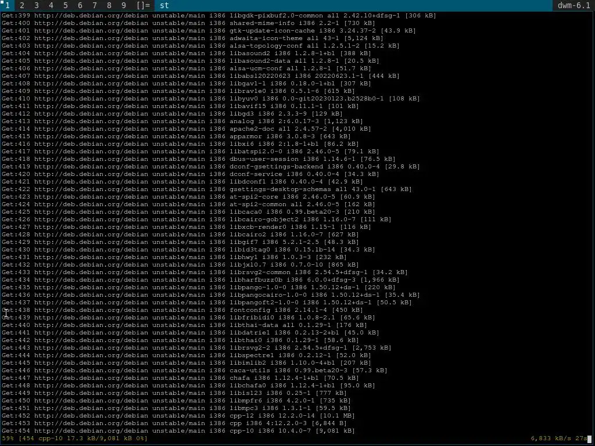Switch to dwm tag 5

click(x=65, y=5)
